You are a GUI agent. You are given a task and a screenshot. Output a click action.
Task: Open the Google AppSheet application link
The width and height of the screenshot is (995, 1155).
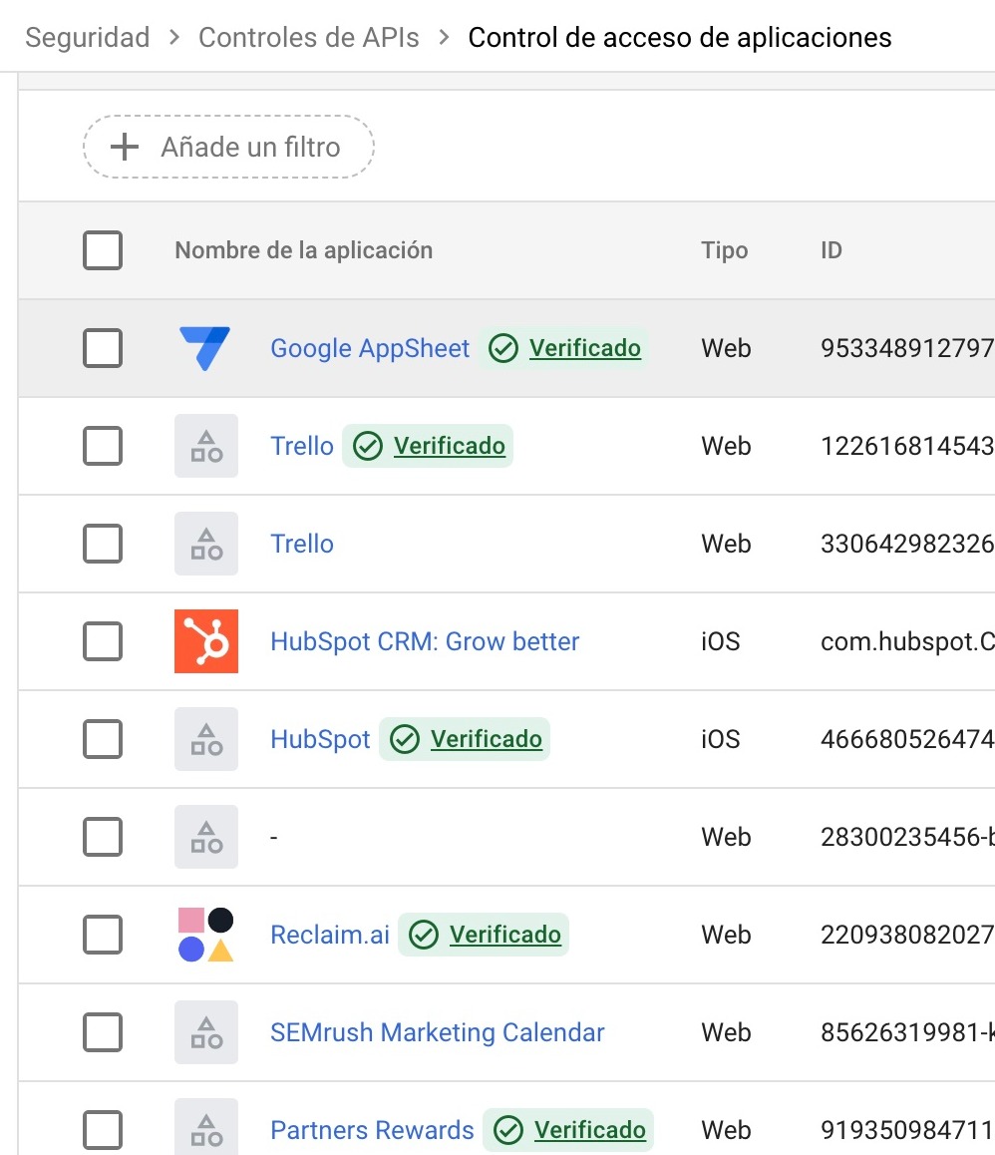370,348
